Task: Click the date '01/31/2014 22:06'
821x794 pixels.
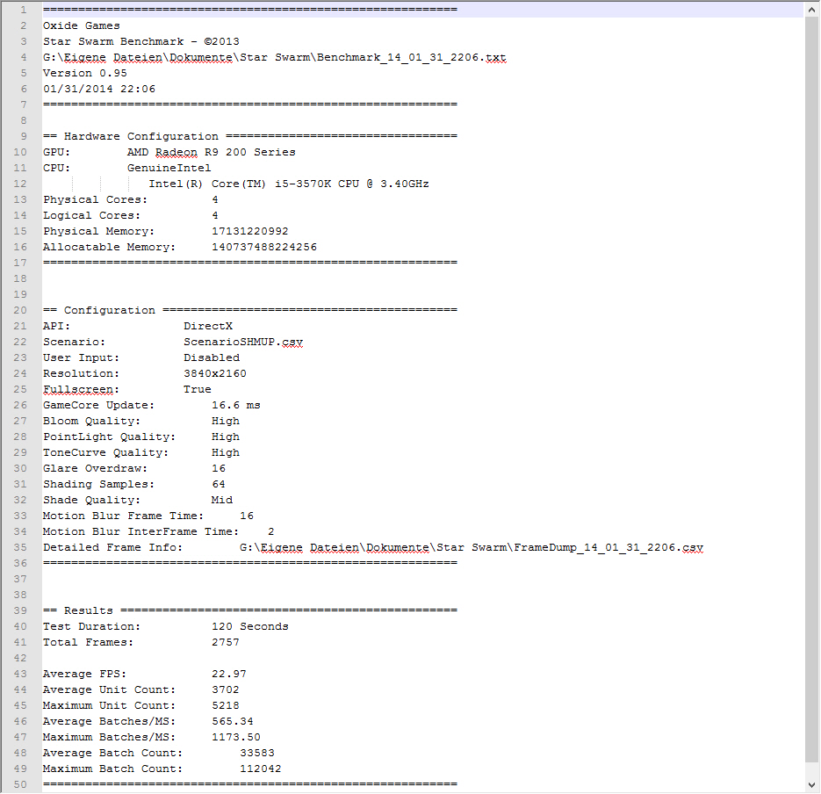Action: click(99, 89)
